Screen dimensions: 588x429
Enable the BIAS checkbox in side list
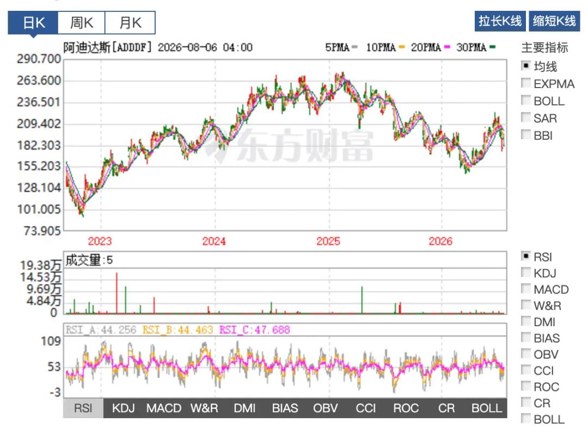pos(526,338)
